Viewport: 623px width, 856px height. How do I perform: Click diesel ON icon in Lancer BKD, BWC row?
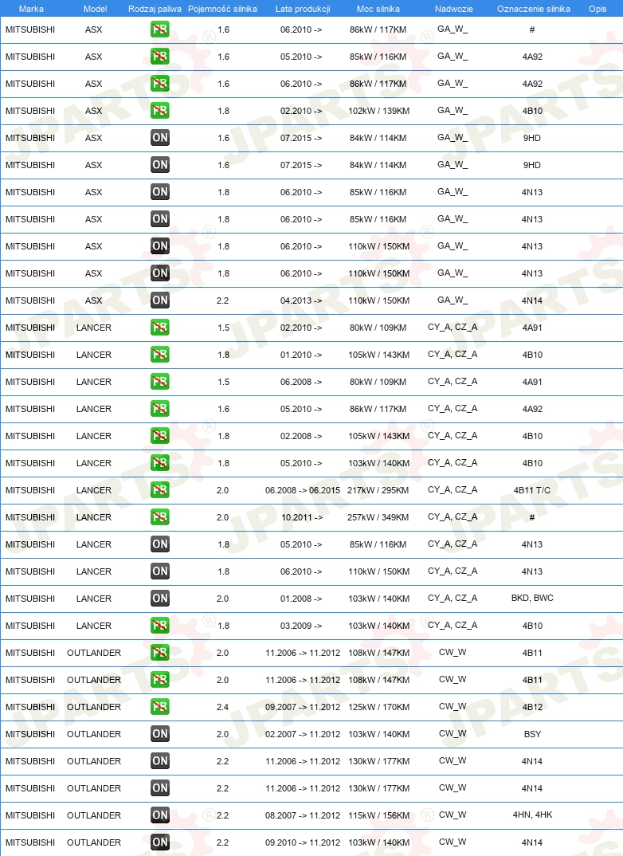[160, 599]
